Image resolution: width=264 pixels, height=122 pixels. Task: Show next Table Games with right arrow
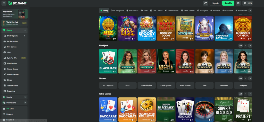point(250,94)
